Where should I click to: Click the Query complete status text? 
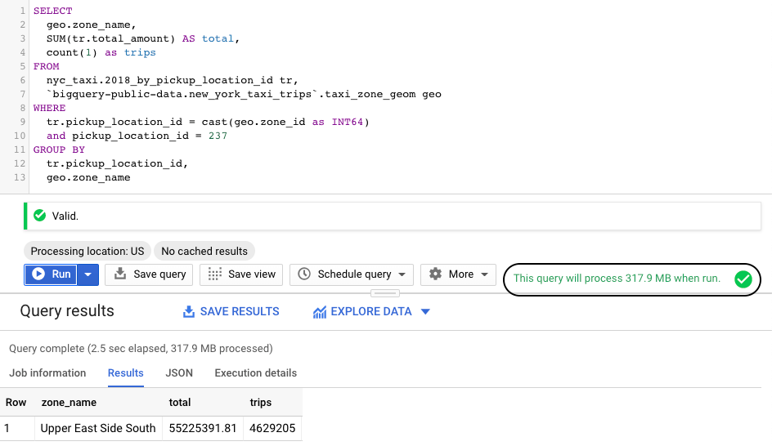pyautogui.click(x=141, y=349)
